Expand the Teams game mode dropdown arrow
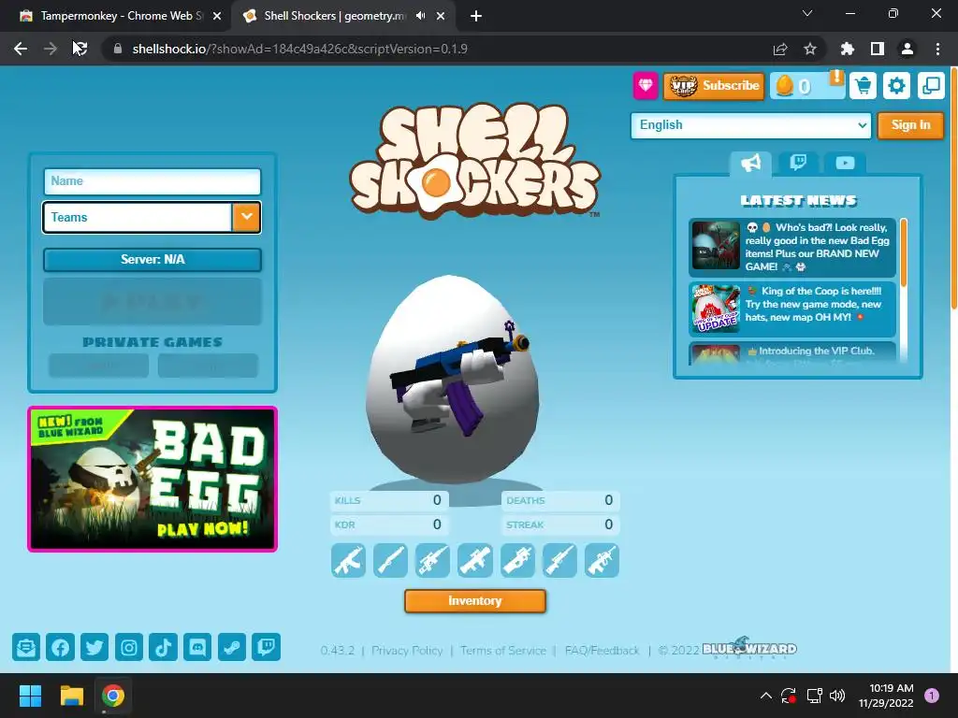Viewport: 958px width, 718px height. point(246,217)
